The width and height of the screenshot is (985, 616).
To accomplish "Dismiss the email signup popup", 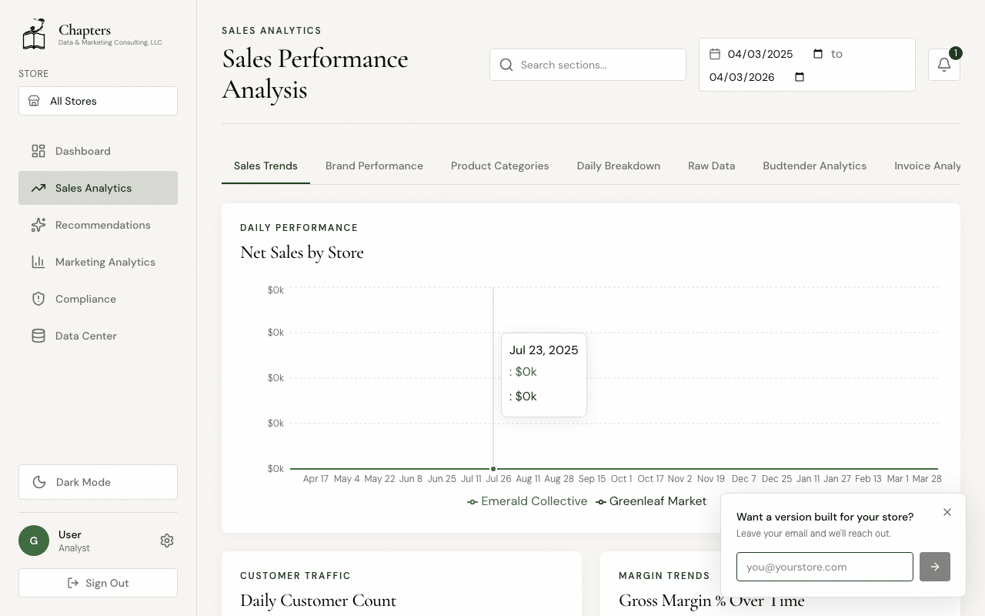I will pos(947,512).
